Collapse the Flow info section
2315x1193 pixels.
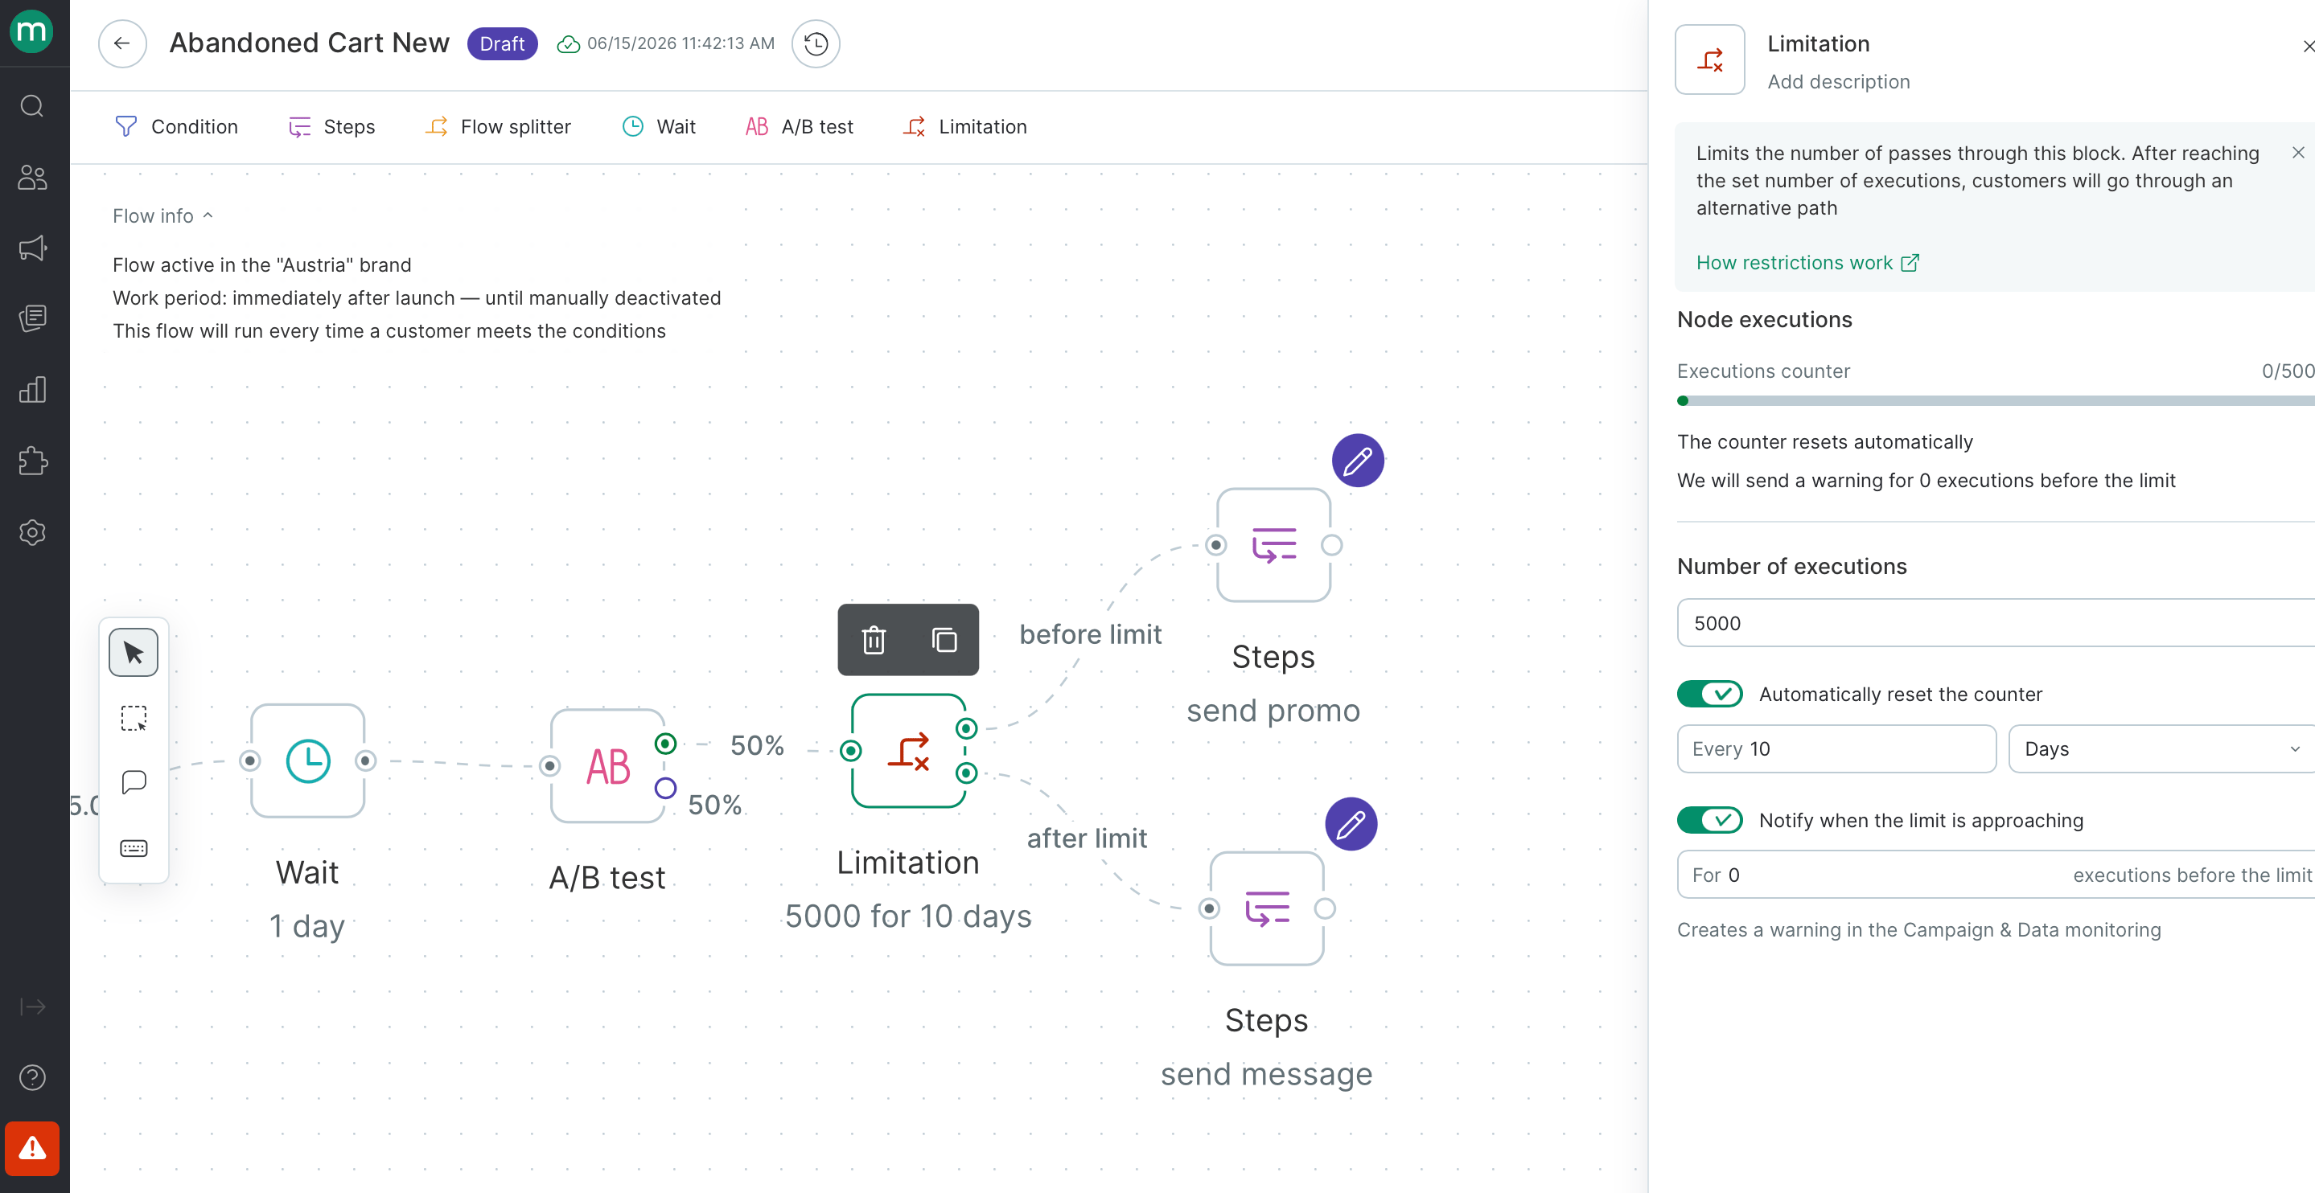click(x=162, y=215)
